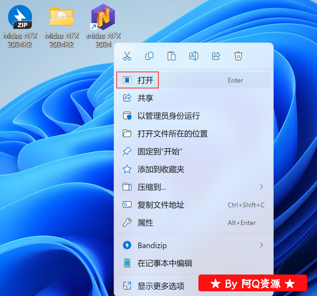Select 以管理员身份运行 menu entry
Screen dimensions: 317x296
193,116
